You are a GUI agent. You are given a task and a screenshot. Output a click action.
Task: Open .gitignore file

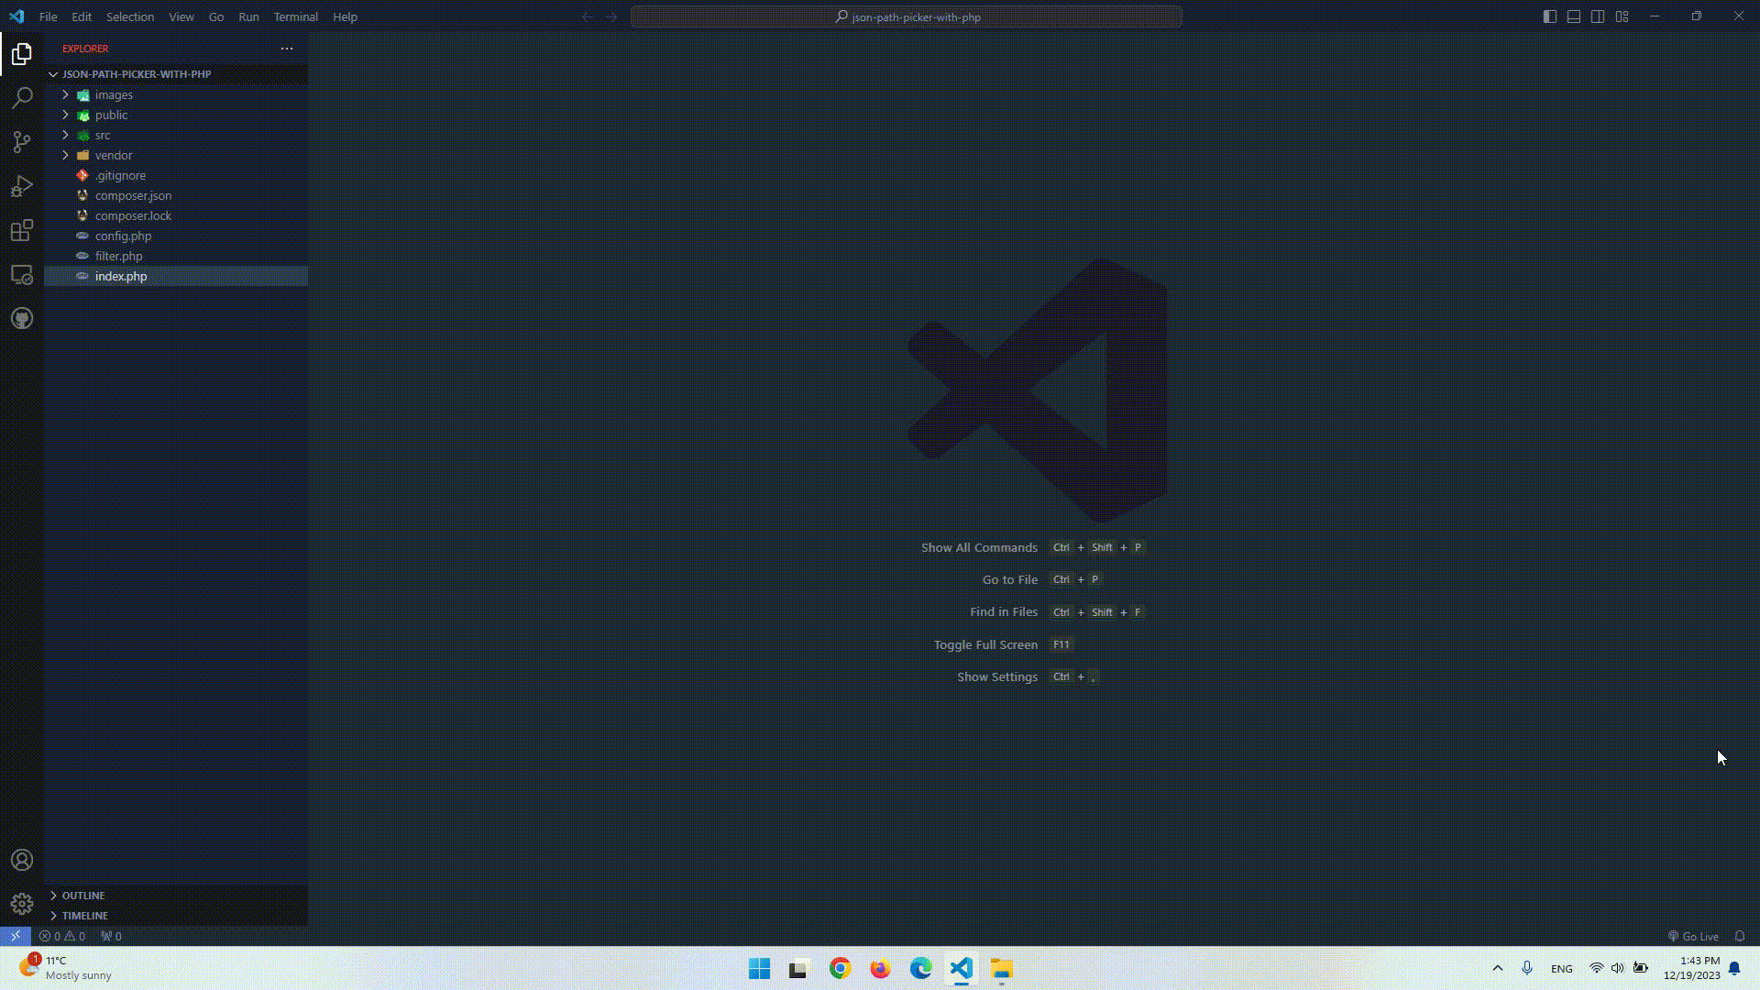click(176, 175)
